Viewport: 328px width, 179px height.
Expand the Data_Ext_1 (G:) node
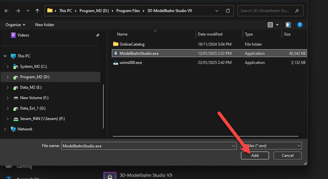(8, 108)
